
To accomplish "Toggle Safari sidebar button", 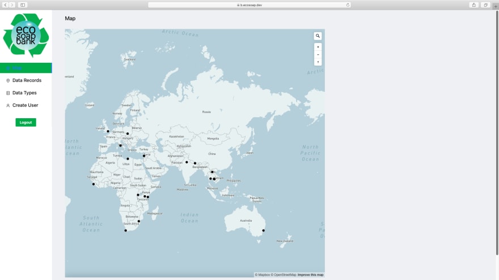I will [x=23, y=5].
